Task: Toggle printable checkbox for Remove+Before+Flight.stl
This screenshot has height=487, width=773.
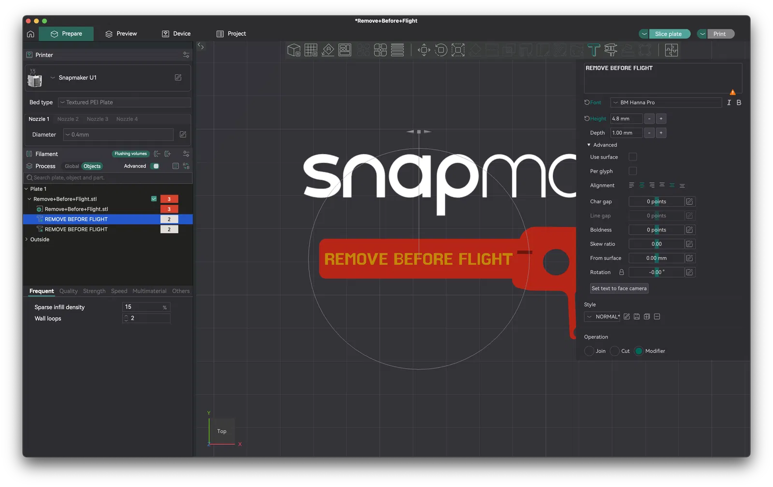Action: (x=154, y=199)
